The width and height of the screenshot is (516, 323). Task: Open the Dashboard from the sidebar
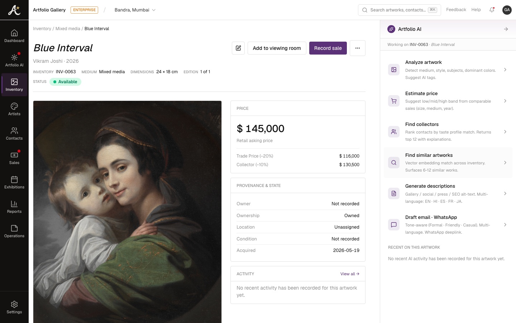[x=14, y=36]
